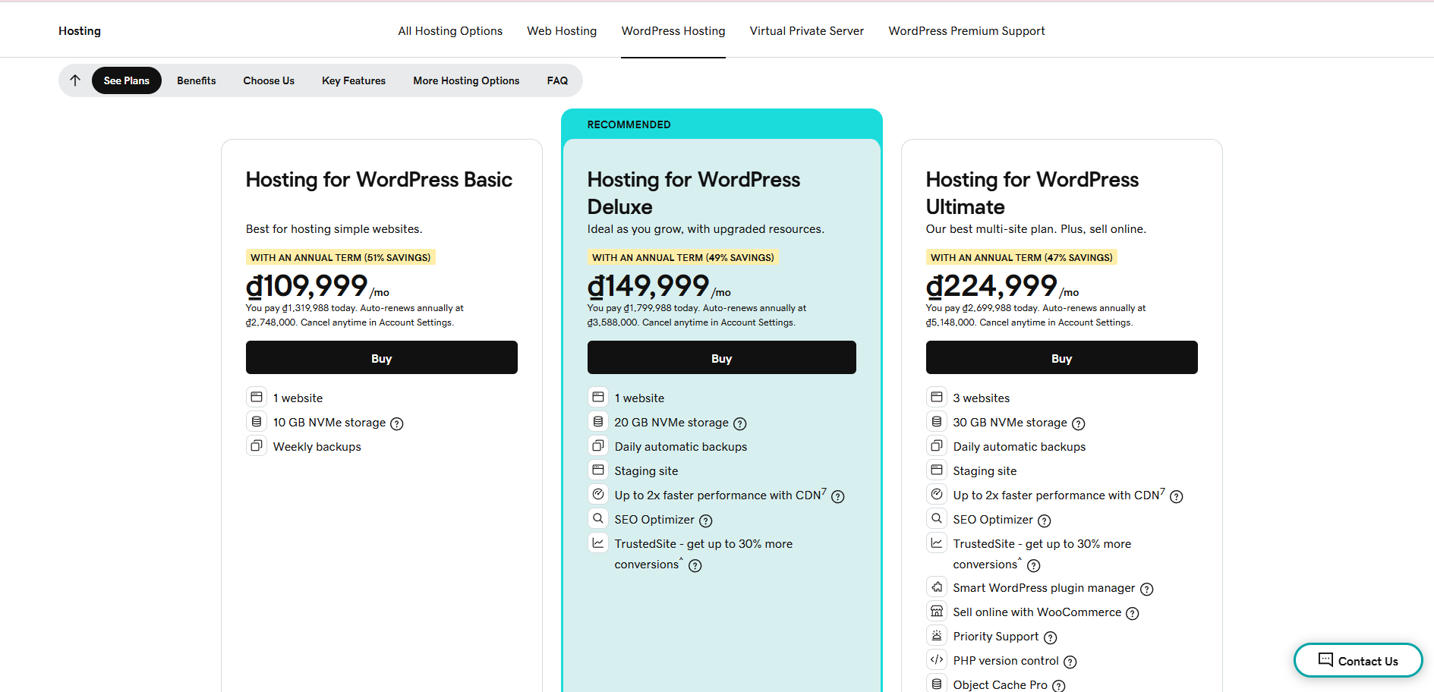The width and height of the screenshot is (1434, 692).
Task: Show info for Ultimate 30 GB NVMe storage
Action: 1078,423
